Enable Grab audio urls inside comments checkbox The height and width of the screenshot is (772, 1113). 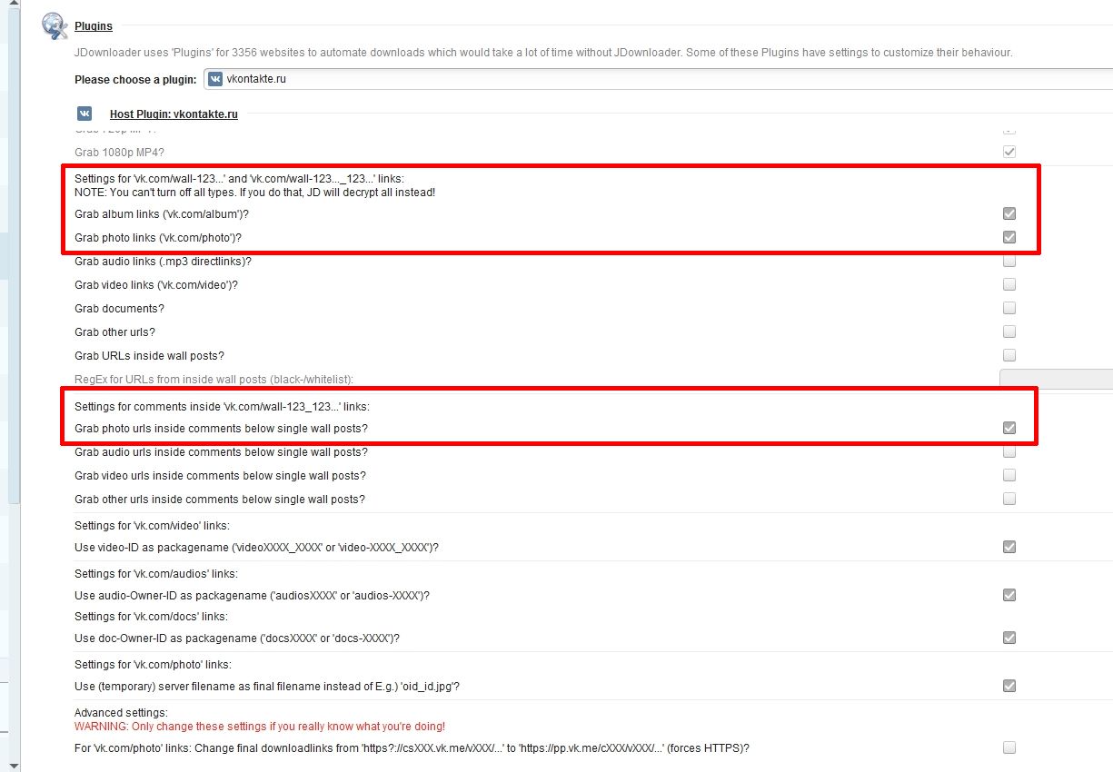(1009, 451)
